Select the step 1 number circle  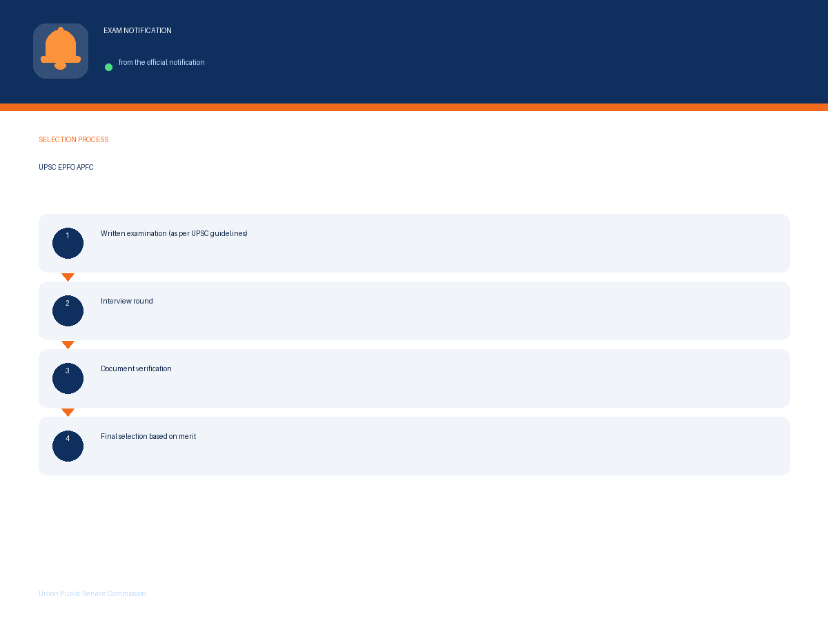click(x=68, y=243)
